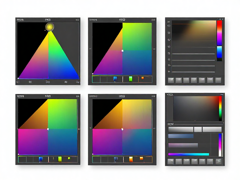Click the small square icon under top-left triangle
This screenshot has width=240, height=180.
pyautogui.click(x=18, y=82)
